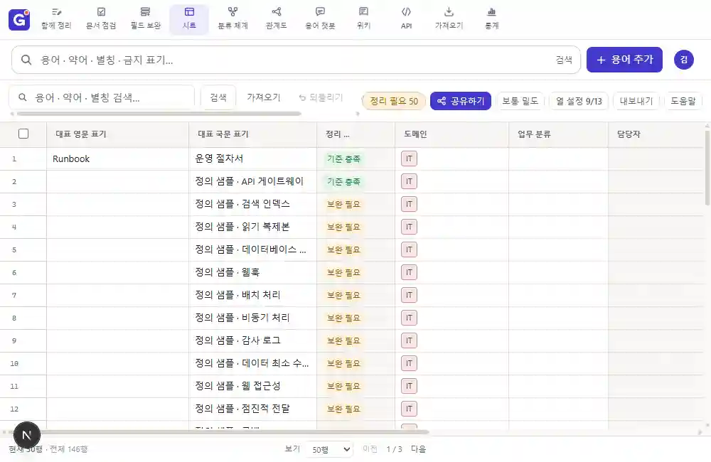Open the 용어 챗봇

pyautogui.click(x=320, y=19)
